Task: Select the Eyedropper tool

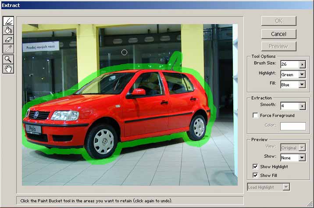Action: tap(8, 49)
